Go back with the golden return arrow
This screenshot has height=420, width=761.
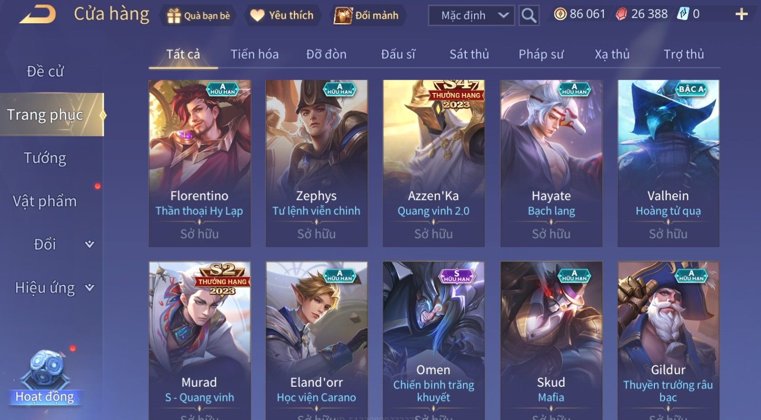(38, 14)
